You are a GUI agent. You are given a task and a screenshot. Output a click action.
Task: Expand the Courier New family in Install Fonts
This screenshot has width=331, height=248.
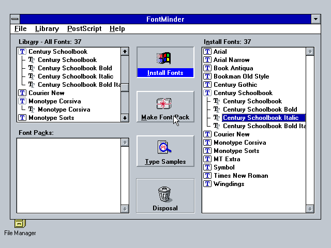click(207, 134)
